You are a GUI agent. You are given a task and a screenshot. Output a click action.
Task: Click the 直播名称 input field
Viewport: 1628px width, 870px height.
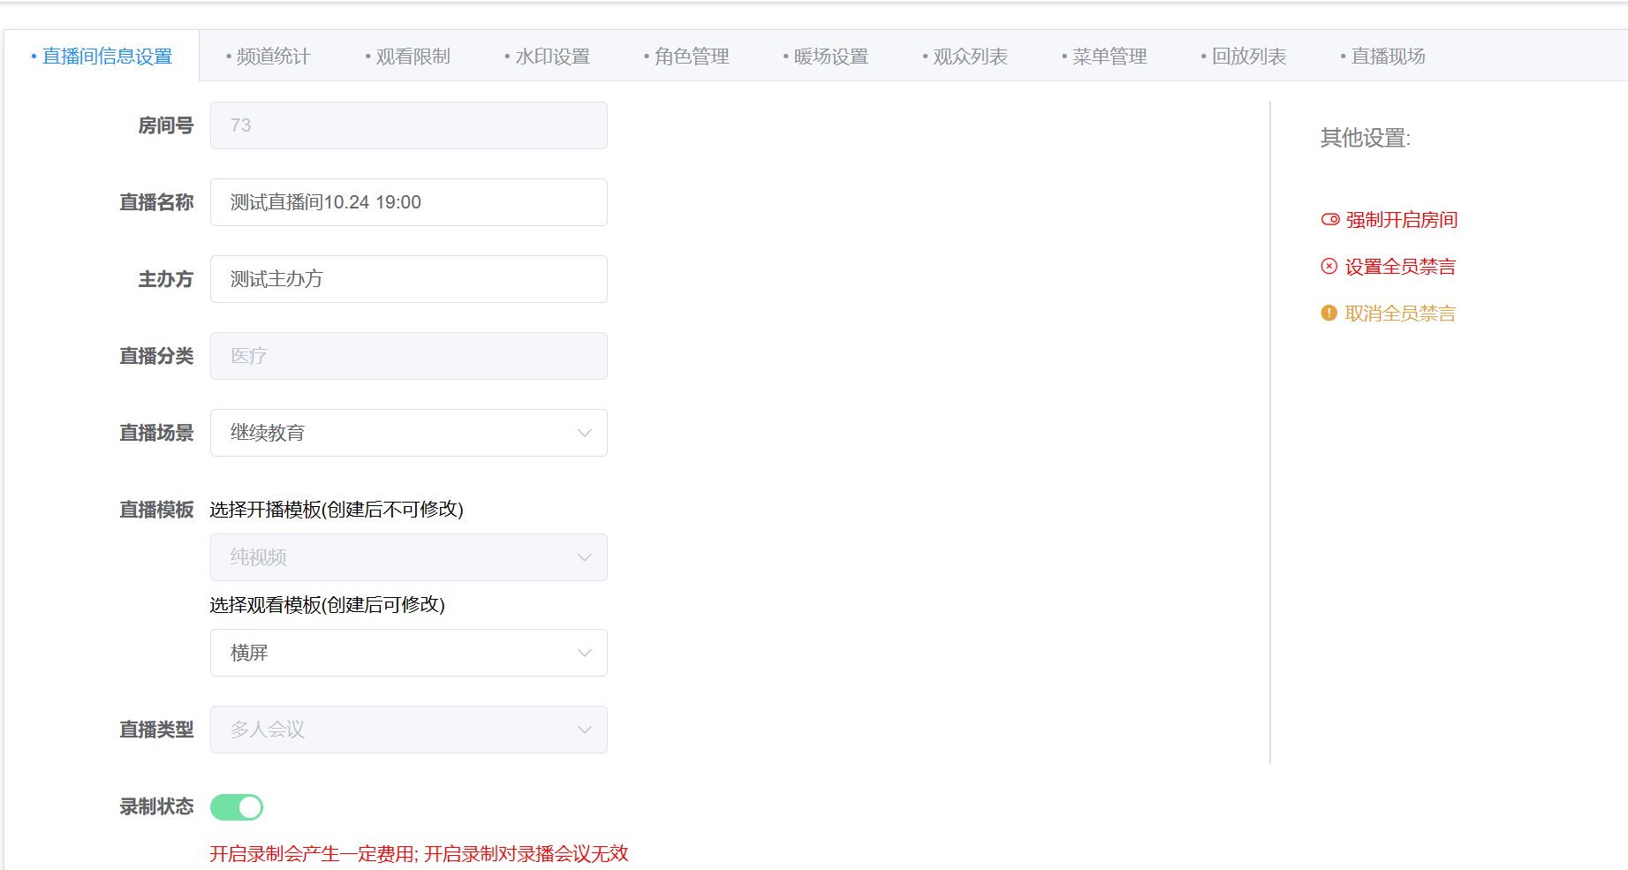[x=409, y=202]
